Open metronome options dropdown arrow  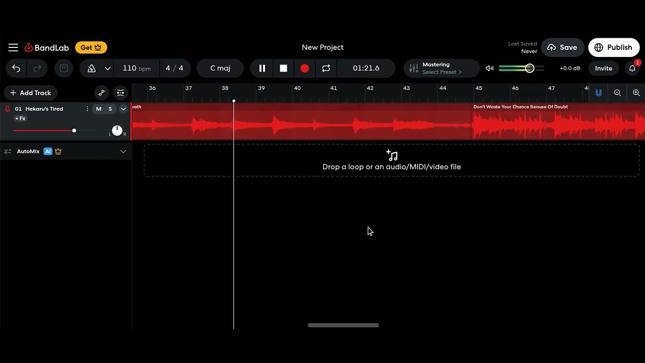(107, 68)
